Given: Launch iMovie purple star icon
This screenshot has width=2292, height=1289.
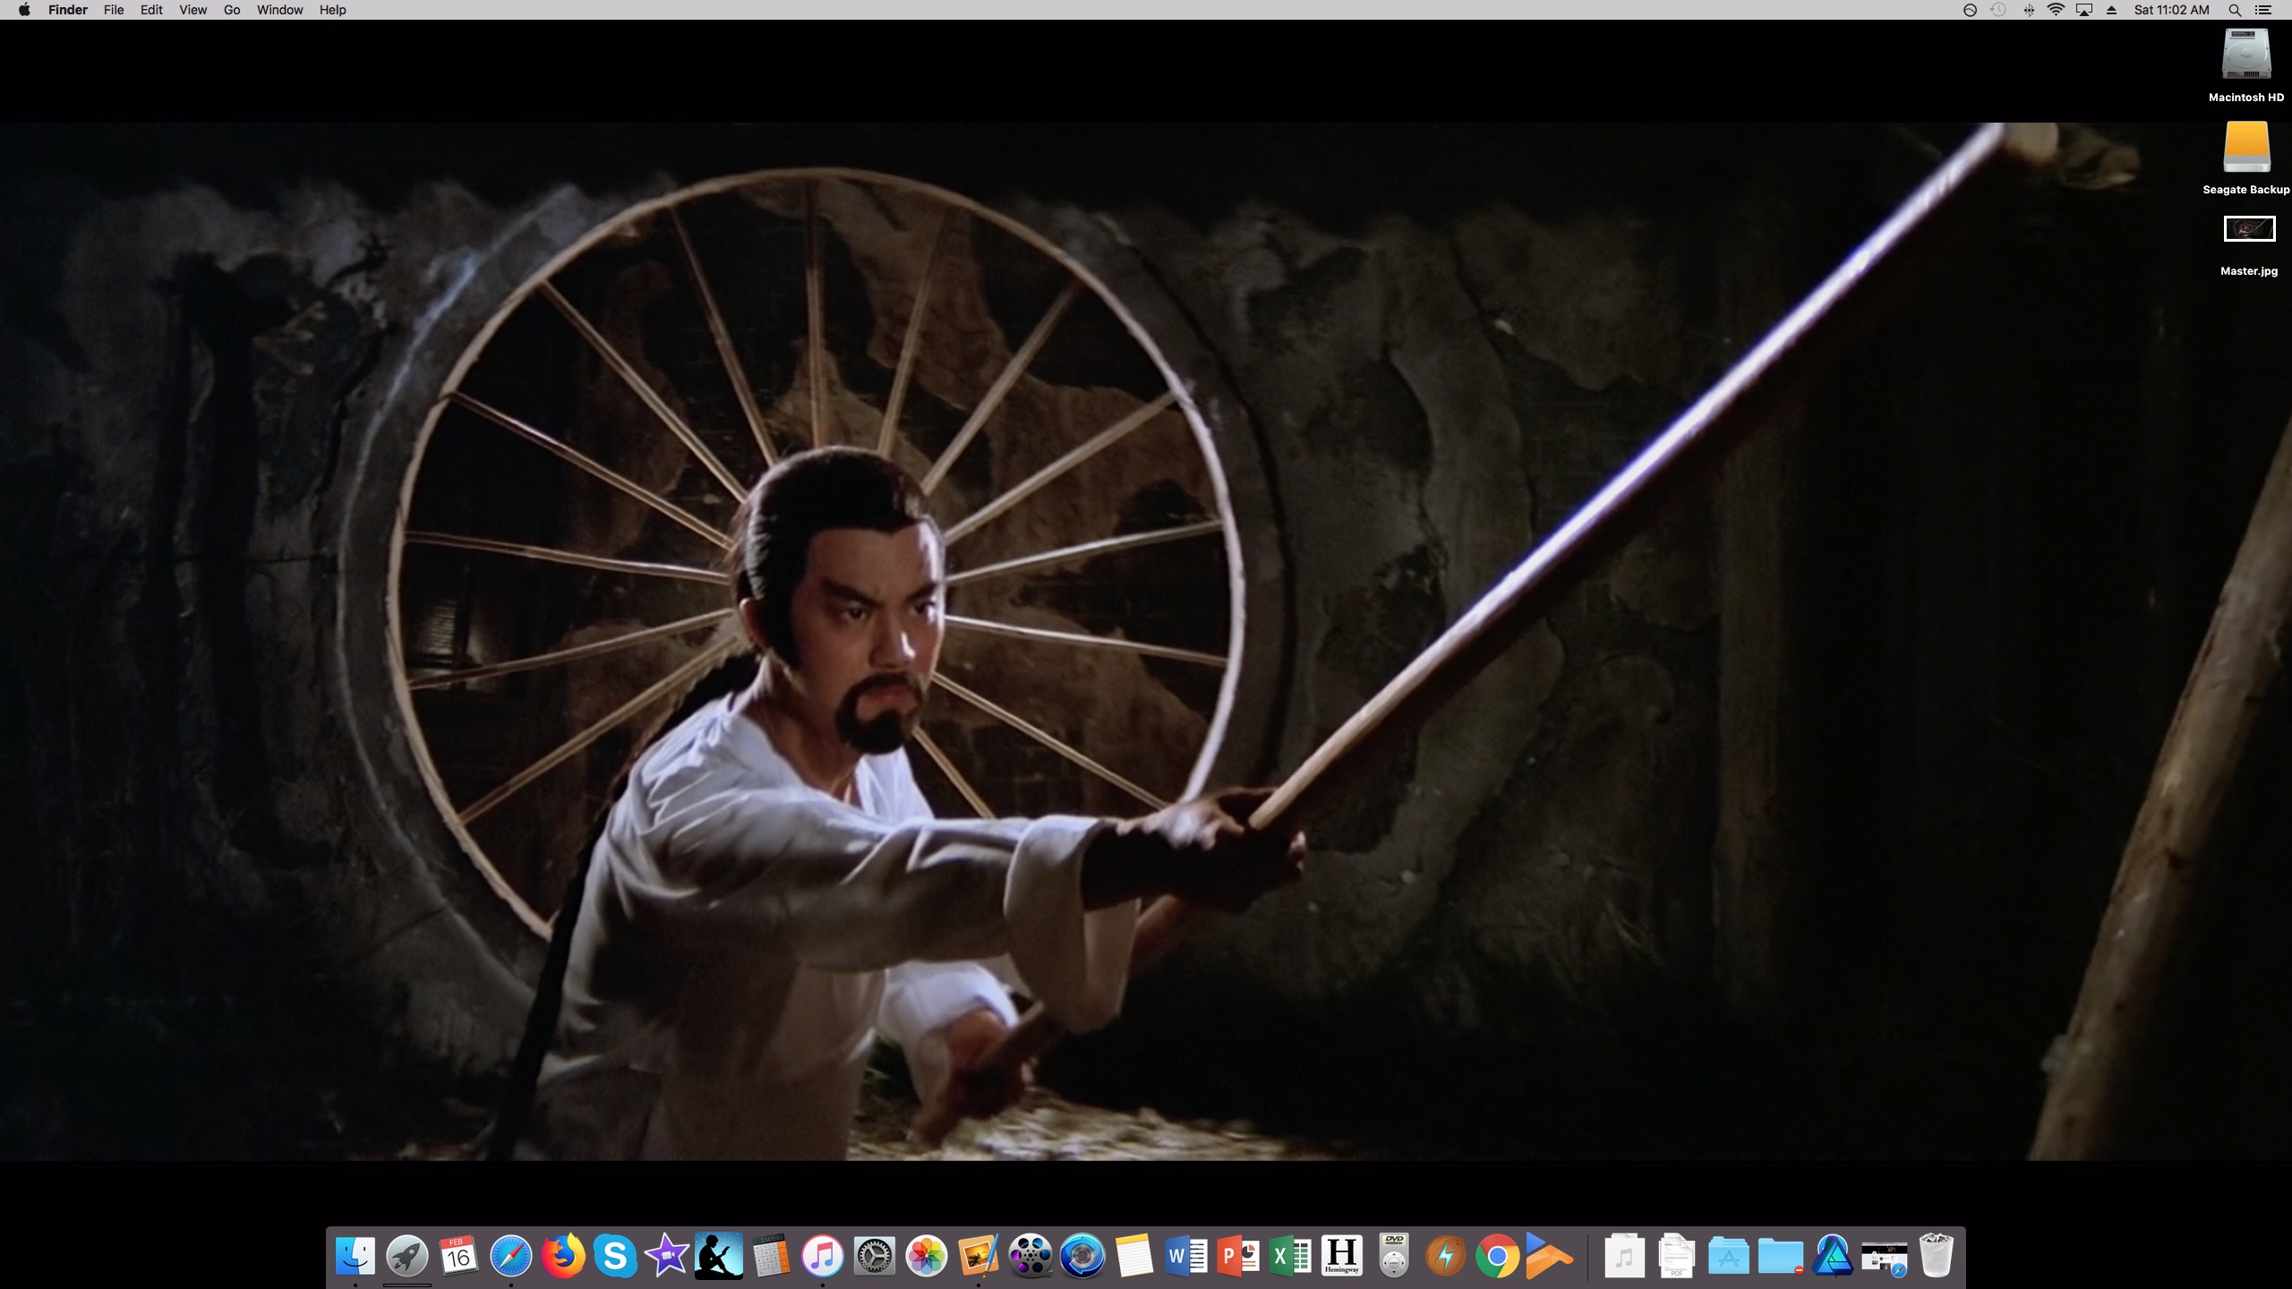Looking at the screenshot, I should pyautogui.click(x=666, y=1256).
